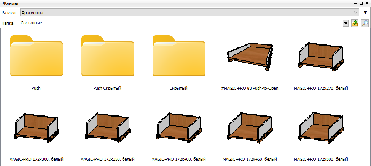Click the MAGIC-PRO 172x500, белый label

click(321, 159)
